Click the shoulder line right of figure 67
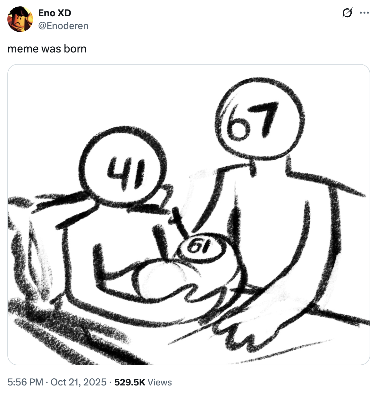Screen dimensions: 377x396 [324, 182]
